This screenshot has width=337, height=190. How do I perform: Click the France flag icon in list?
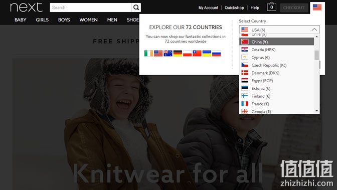pyautogui.click(x=245, y=104)
